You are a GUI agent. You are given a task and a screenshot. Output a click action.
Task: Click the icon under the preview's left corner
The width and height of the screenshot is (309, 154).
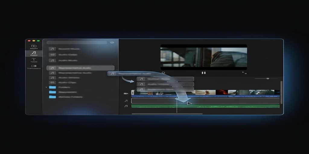coord(163,73)
